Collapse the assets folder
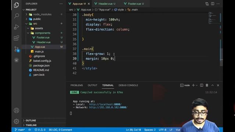Screen dimensions: 235x132 (x=39, y=28)
